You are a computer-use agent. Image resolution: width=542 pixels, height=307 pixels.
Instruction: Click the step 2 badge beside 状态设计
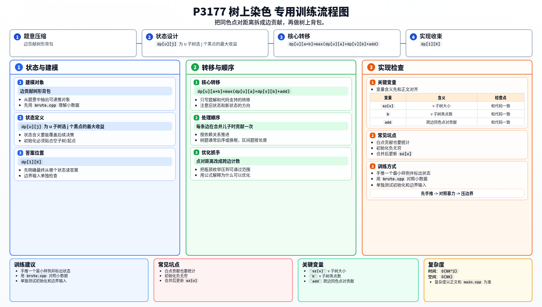[x=149, y=37]
